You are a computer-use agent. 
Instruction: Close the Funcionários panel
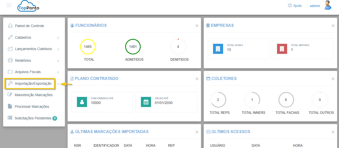coord(197,26)
